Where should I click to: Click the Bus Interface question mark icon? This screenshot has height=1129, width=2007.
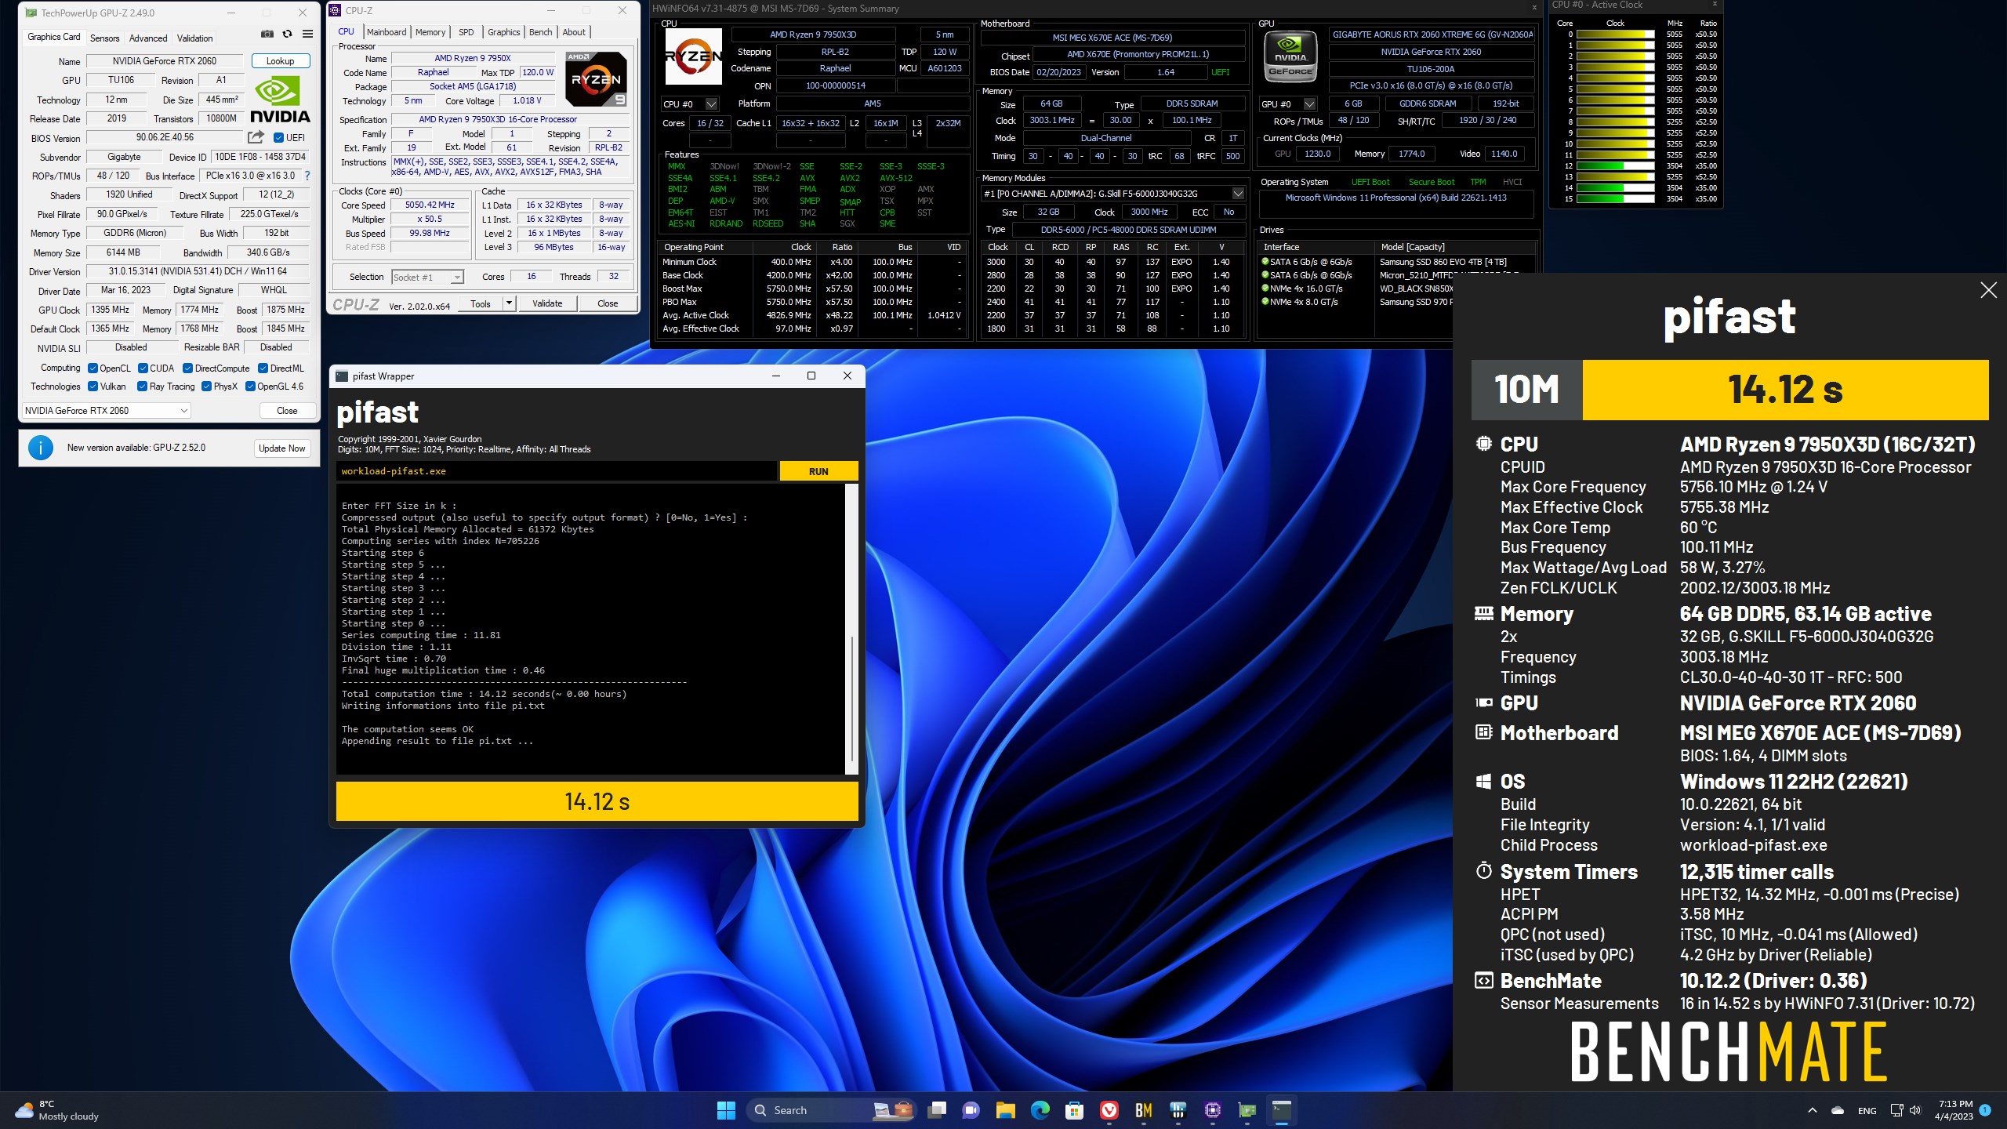coord(307,176)
